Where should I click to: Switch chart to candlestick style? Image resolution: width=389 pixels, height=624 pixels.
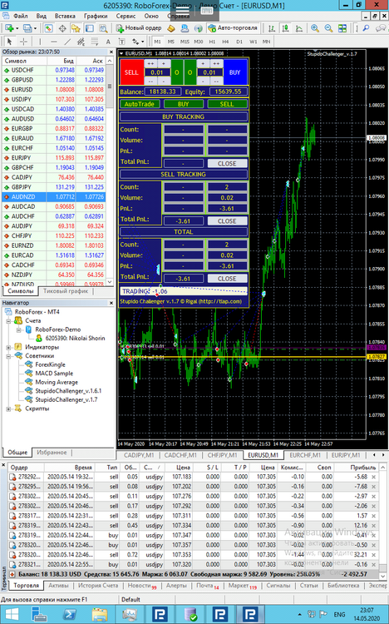pos(285,28)
